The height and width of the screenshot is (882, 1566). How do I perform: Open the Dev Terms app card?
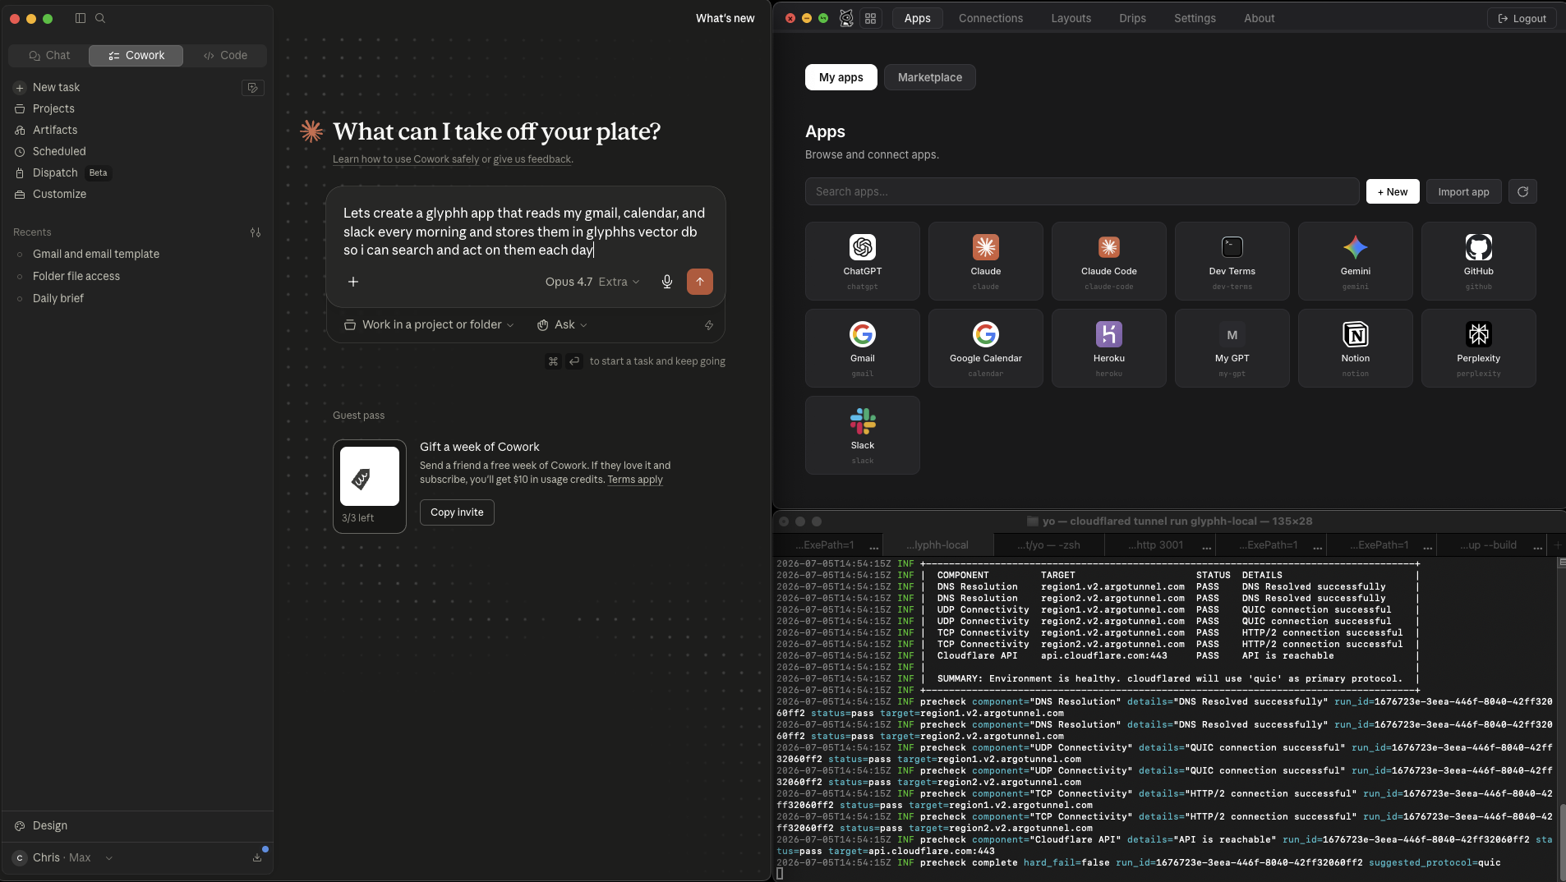[x=1232, y=261]
